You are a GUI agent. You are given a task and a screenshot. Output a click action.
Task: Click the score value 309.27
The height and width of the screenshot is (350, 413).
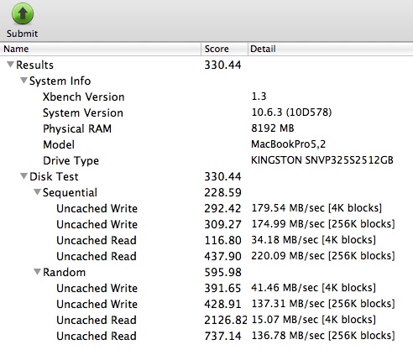tap(222, 224)
